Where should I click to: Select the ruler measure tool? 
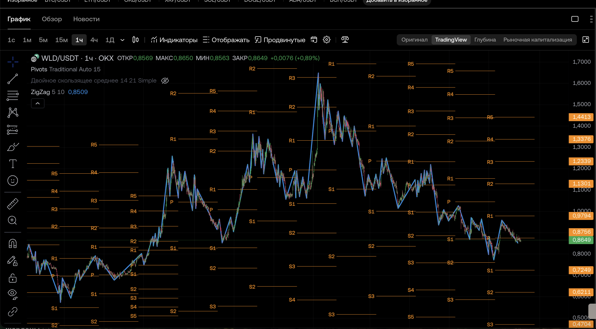click(13, 204)
